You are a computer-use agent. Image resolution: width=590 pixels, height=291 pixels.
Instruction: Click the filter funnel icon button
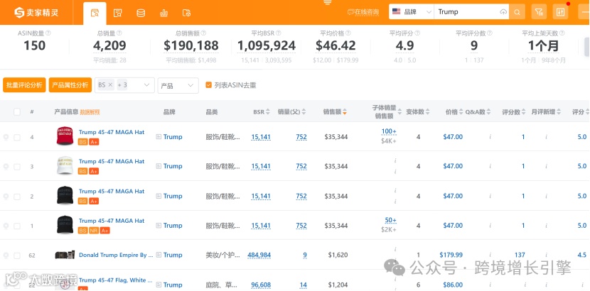[539, 12]
